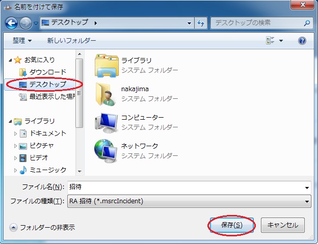This screenshot has height=244, width=318.
Task: Select the コンピューター system folder icon
Action: click(x=106, y=122)
